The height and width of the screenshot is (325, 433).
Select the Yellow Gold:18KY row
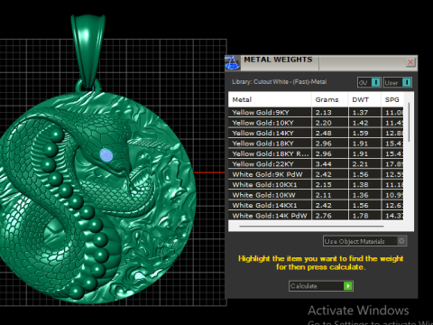[x=316, y=144]
